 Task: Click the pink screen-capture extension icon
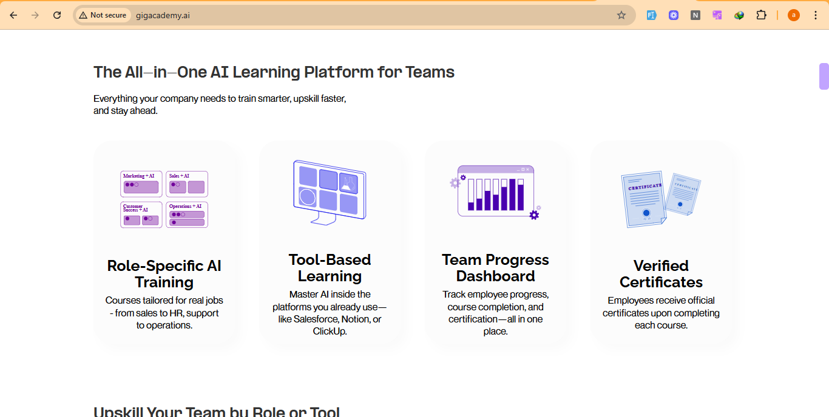pyautogui.click(x=717, y=15)
